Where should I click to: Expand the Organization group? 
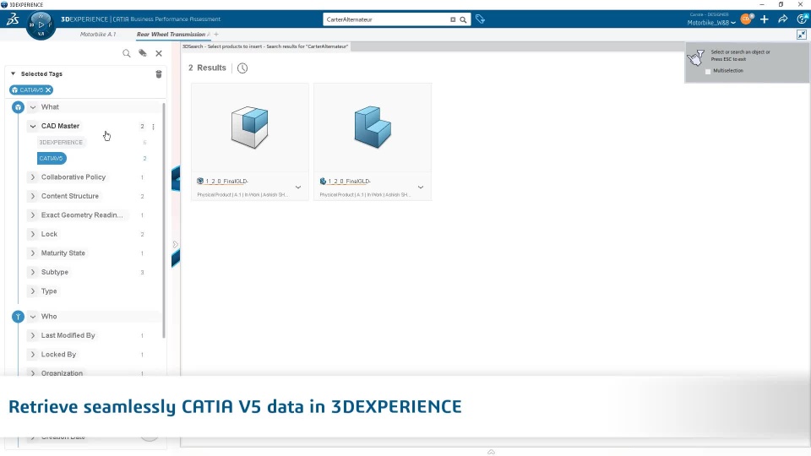click(33, 373)
